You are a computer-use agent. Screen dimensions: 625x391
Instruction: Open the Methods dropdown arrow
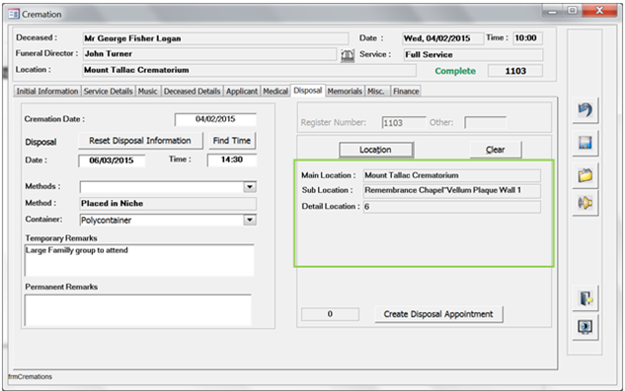click(250, 186)
